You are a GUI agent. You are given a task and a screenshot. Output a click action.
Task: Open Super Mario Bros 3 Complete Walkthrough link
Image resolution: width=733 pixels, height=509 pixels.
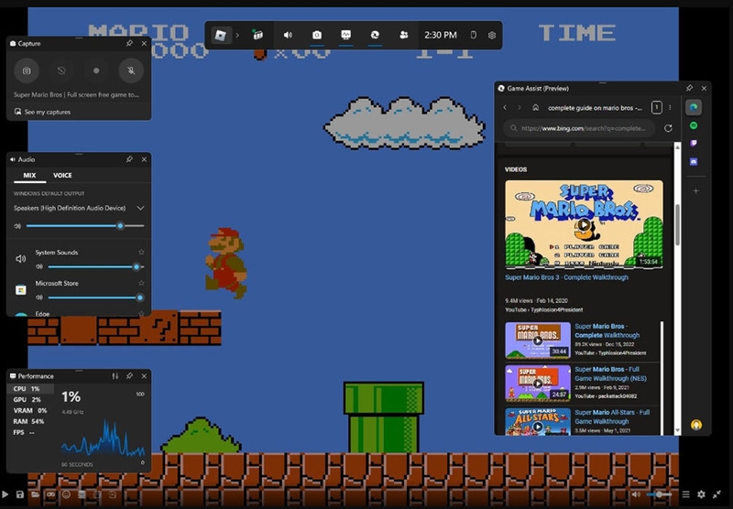click(566, 277)
